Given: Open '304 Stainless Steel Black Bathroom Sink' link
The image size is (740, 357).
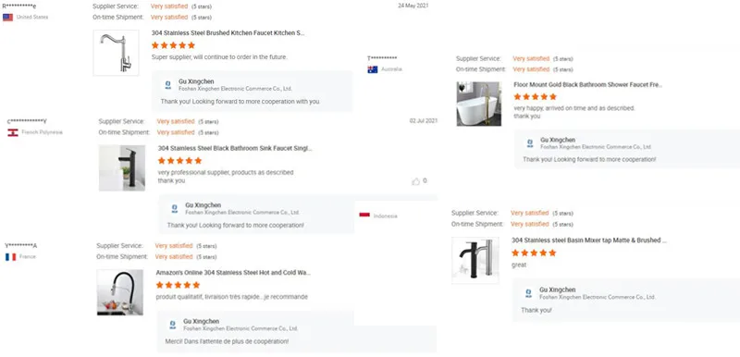Looking at the screenshot, I should 235,148.
